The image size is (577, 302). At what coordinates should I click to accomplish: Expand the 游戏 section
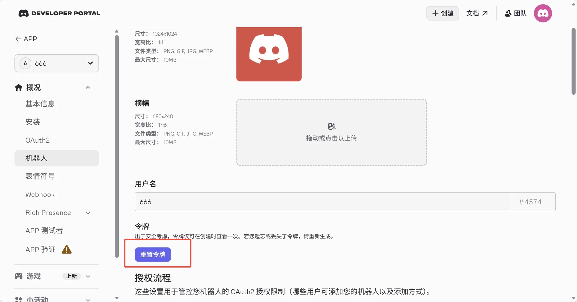88,276
